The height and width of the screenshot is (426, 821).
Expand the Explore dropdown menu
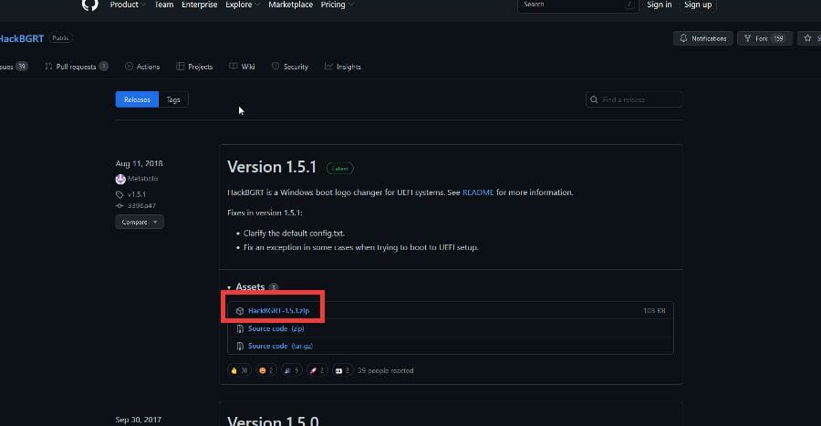click(243, 5)
